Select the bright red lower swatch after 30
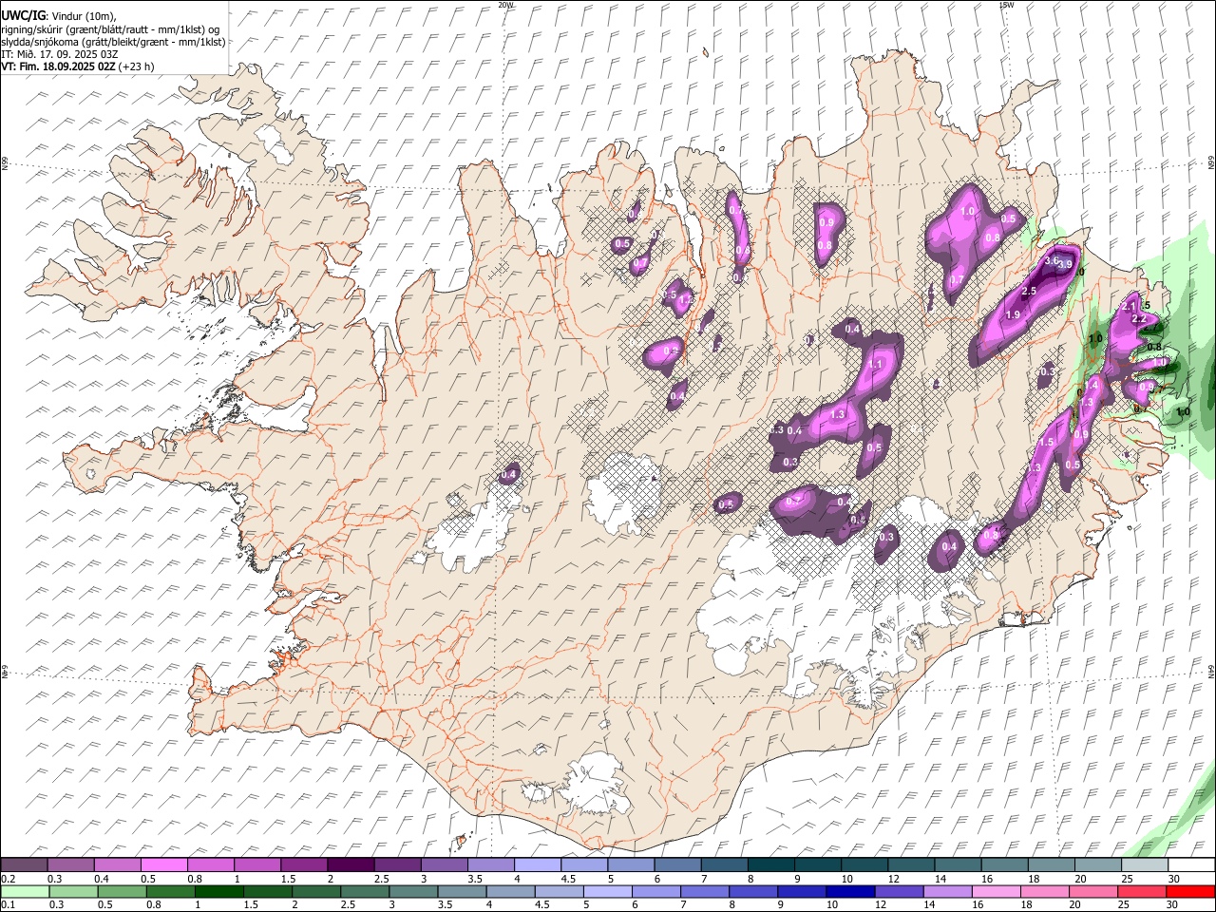Screen dimensions: 1216x912 1190,891
